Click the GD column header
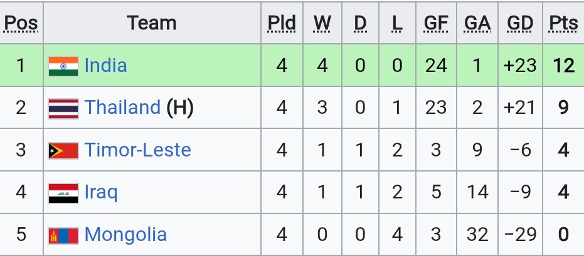Image resolution: width=584 pixels, height=256 pixels. pos(520,23)
